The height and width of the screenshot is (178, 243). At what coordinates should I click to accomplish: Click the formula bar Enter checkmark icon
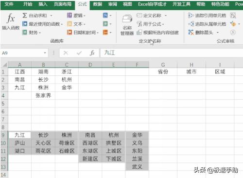click(x=79, y=53)
